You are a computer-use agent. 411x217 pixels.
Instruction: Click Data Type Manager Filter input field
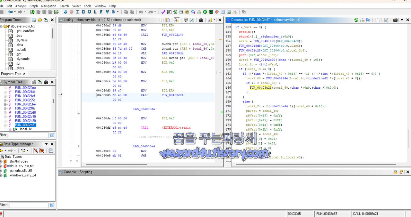click(29, 205)
